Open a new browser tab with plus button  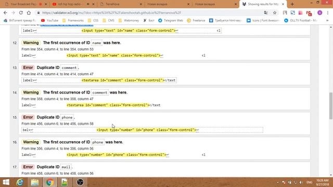292,4
